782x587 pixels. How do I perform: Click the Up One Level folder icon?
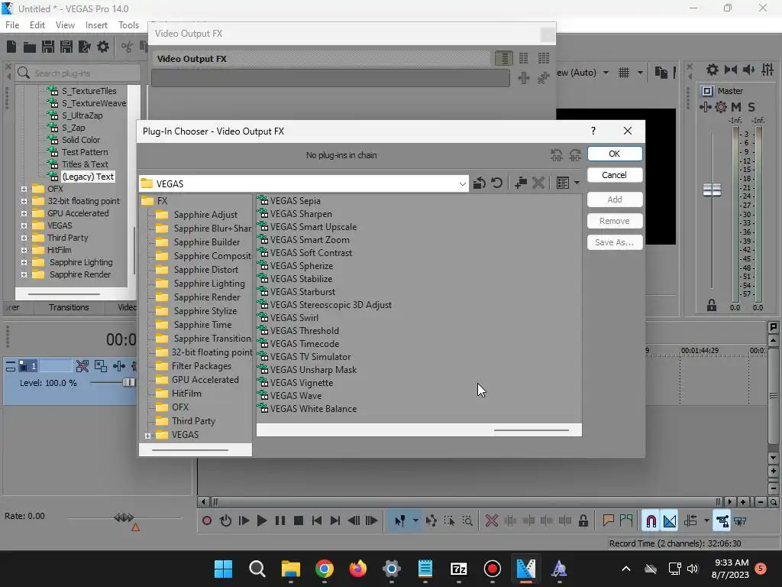click(480, 183)
